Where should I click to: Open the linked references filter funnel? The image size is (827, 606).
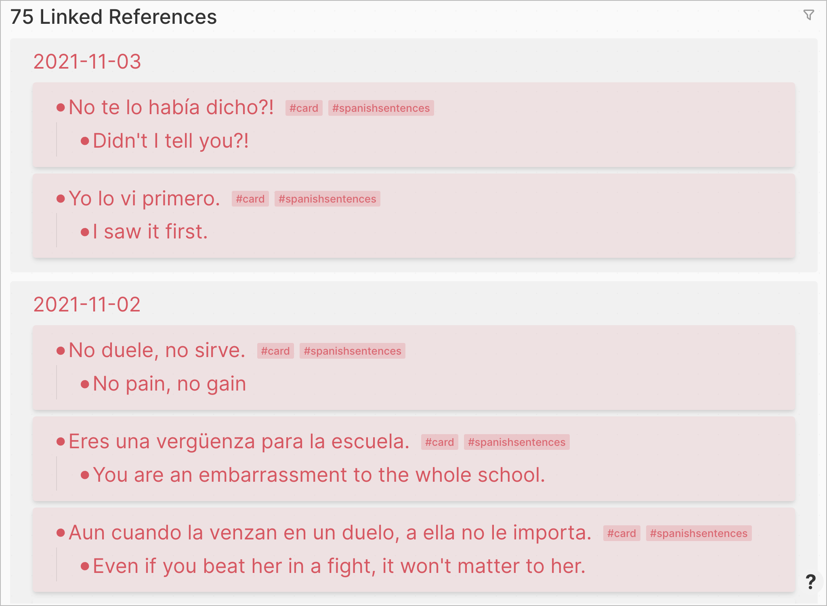pos(810,15)
